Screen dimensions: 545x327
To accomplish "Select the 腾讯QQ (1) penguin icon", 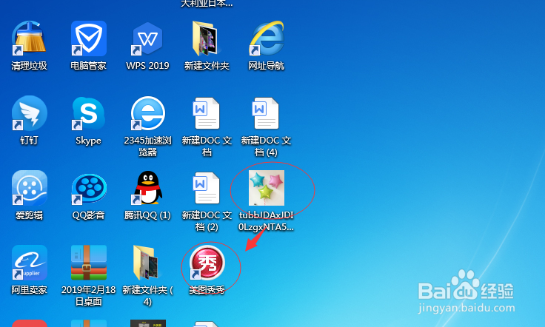I will 147,188.
